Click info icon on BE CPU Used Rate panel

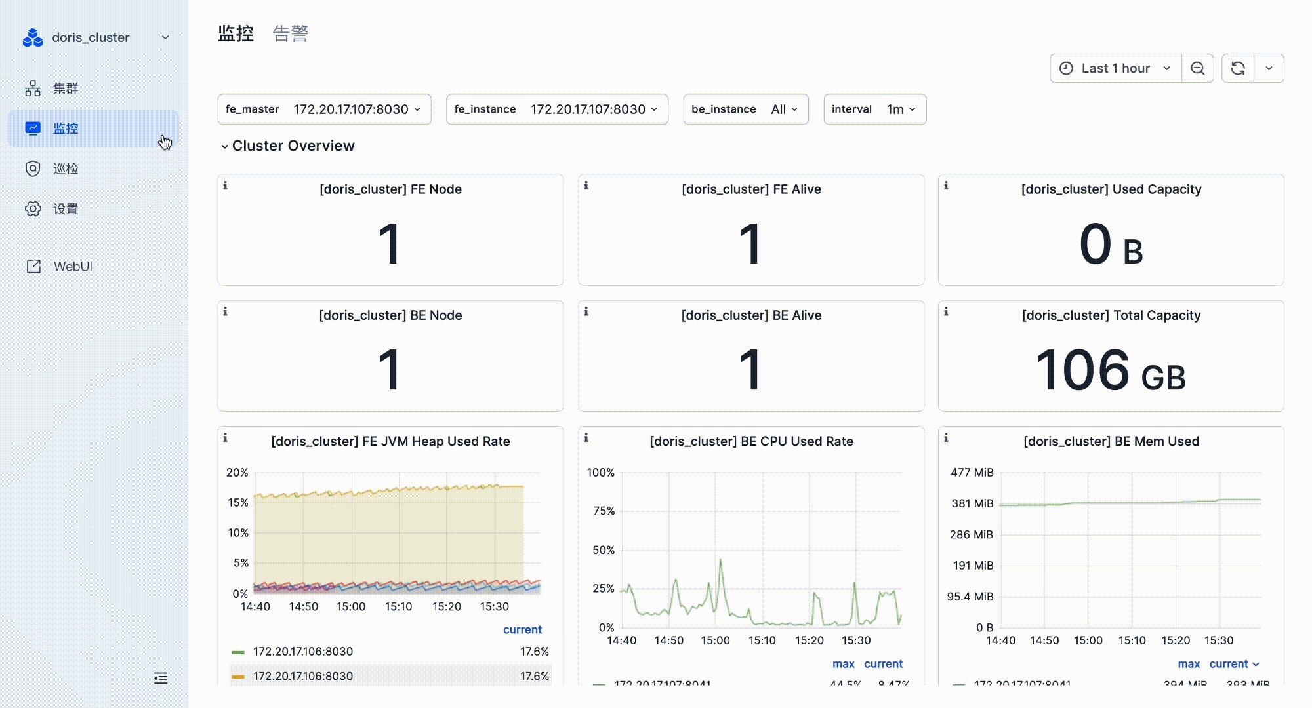pyautogui.click(x=586, y=437)
